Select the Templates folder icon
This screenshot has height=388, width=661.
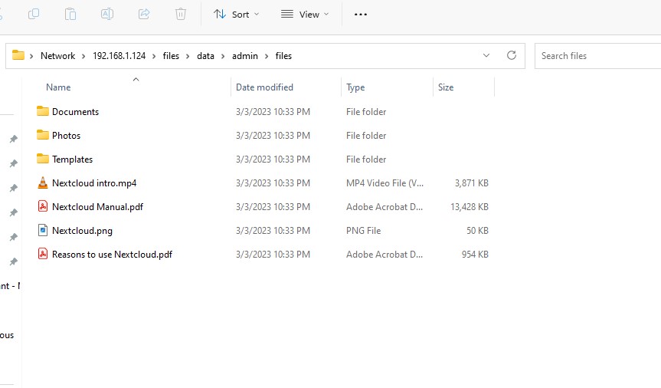pos(43,159)
